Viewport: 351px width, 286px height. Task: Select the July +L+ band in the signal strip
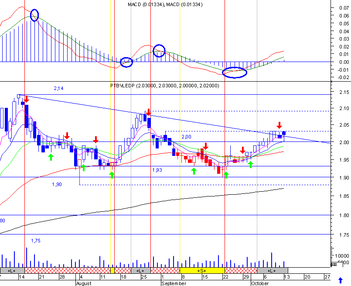point(12,271)
